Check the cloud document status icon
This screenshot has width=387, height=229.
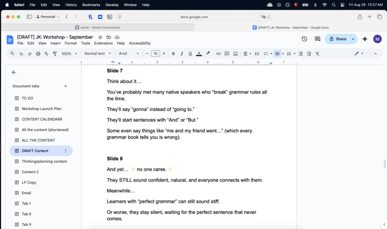tap(117, 37)
